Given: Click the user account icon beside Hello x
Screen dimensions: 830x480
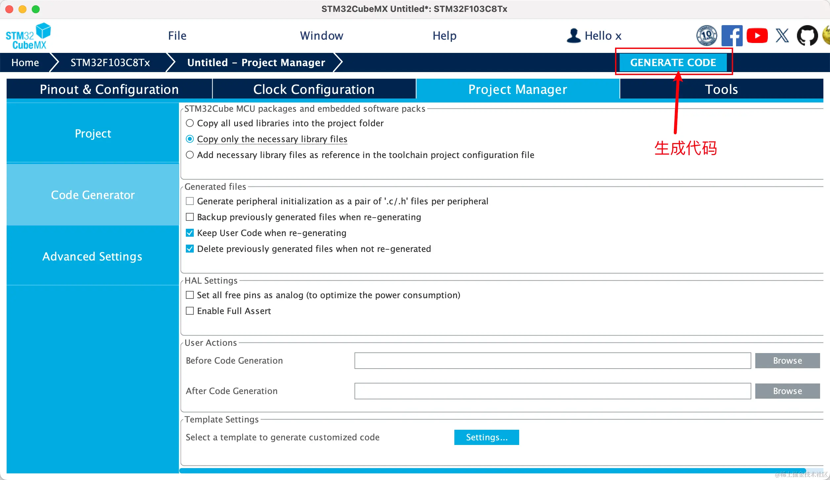Looking at the screenshot, I should coord(574,35).
